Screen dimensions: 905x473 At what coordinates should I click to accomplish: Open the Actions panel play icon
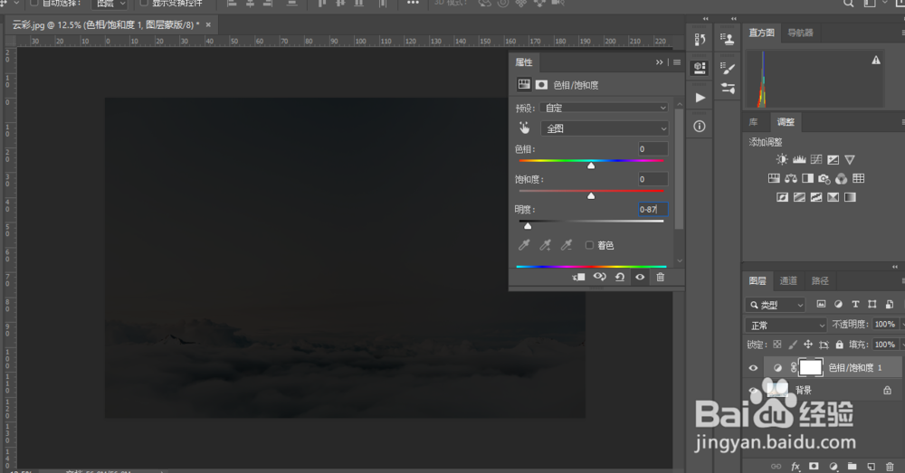(x=700, y=98)
